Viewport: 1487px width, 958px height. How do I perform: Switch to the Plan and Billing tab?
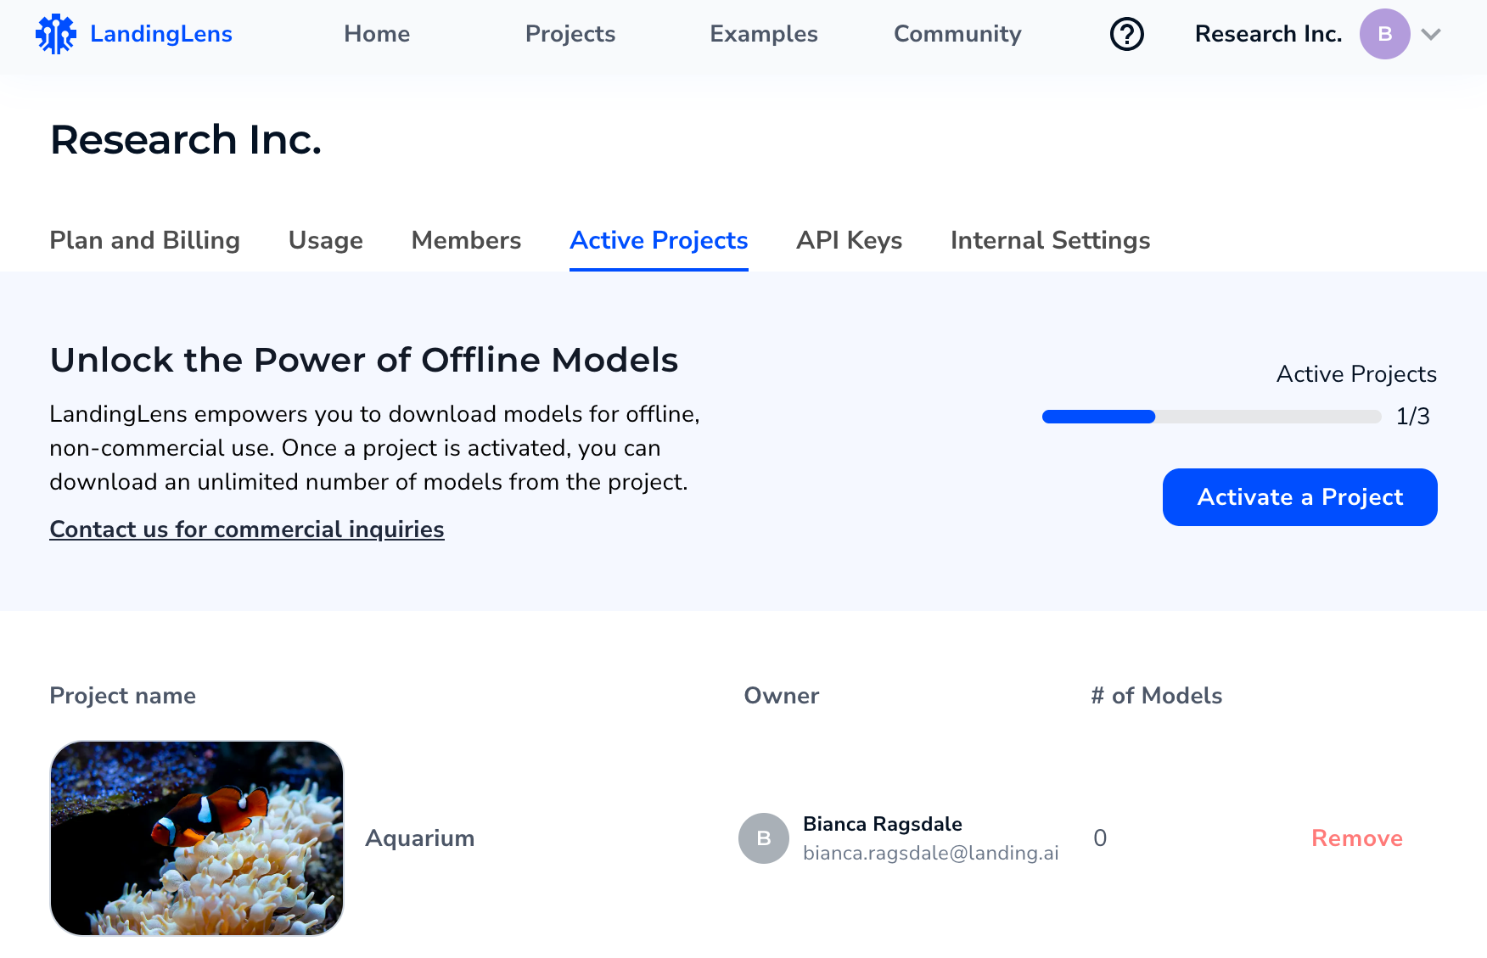(x=145, y=241)
